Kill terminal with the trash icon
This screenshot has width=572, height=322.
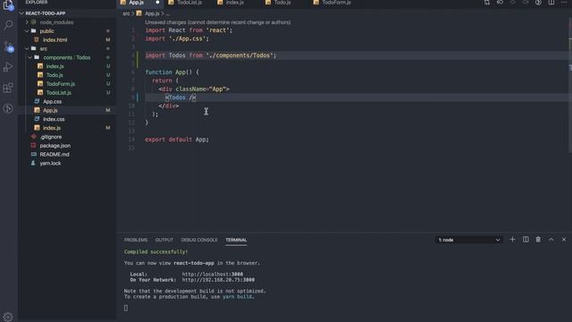click(x=538, y=240)
